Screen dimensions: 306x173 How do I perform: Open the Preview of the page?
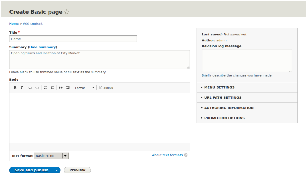click(77, 170)
